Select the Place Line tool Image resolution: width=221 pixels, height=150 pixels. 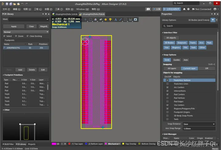[121, 20]
